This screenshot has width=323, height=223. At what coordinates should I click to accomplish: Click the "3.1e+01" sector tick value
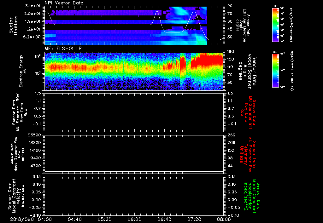click(33, 6)
